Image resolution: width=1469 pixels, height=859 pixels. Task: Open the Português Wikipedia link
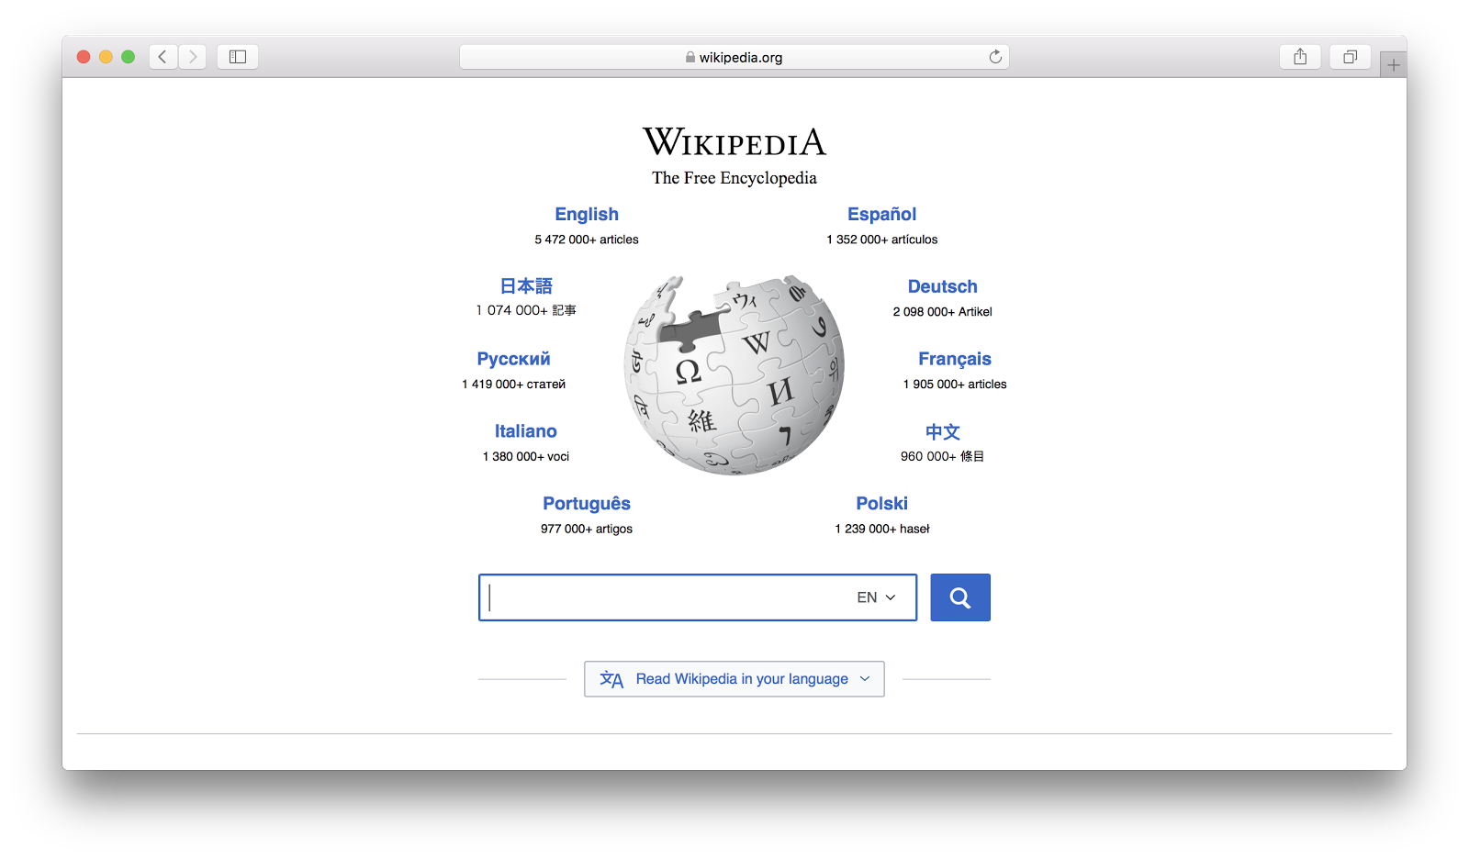587,504
